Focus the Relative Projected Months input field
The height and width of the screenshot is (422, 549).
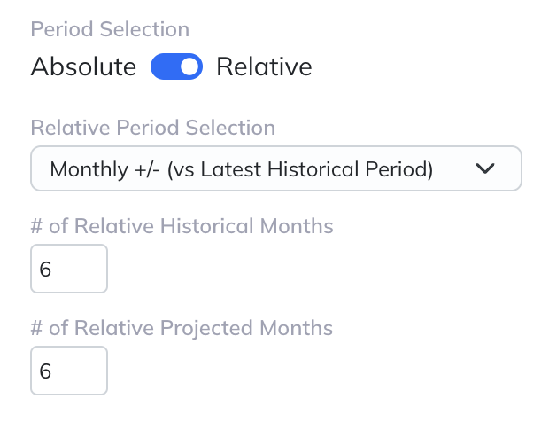point(69,371)
